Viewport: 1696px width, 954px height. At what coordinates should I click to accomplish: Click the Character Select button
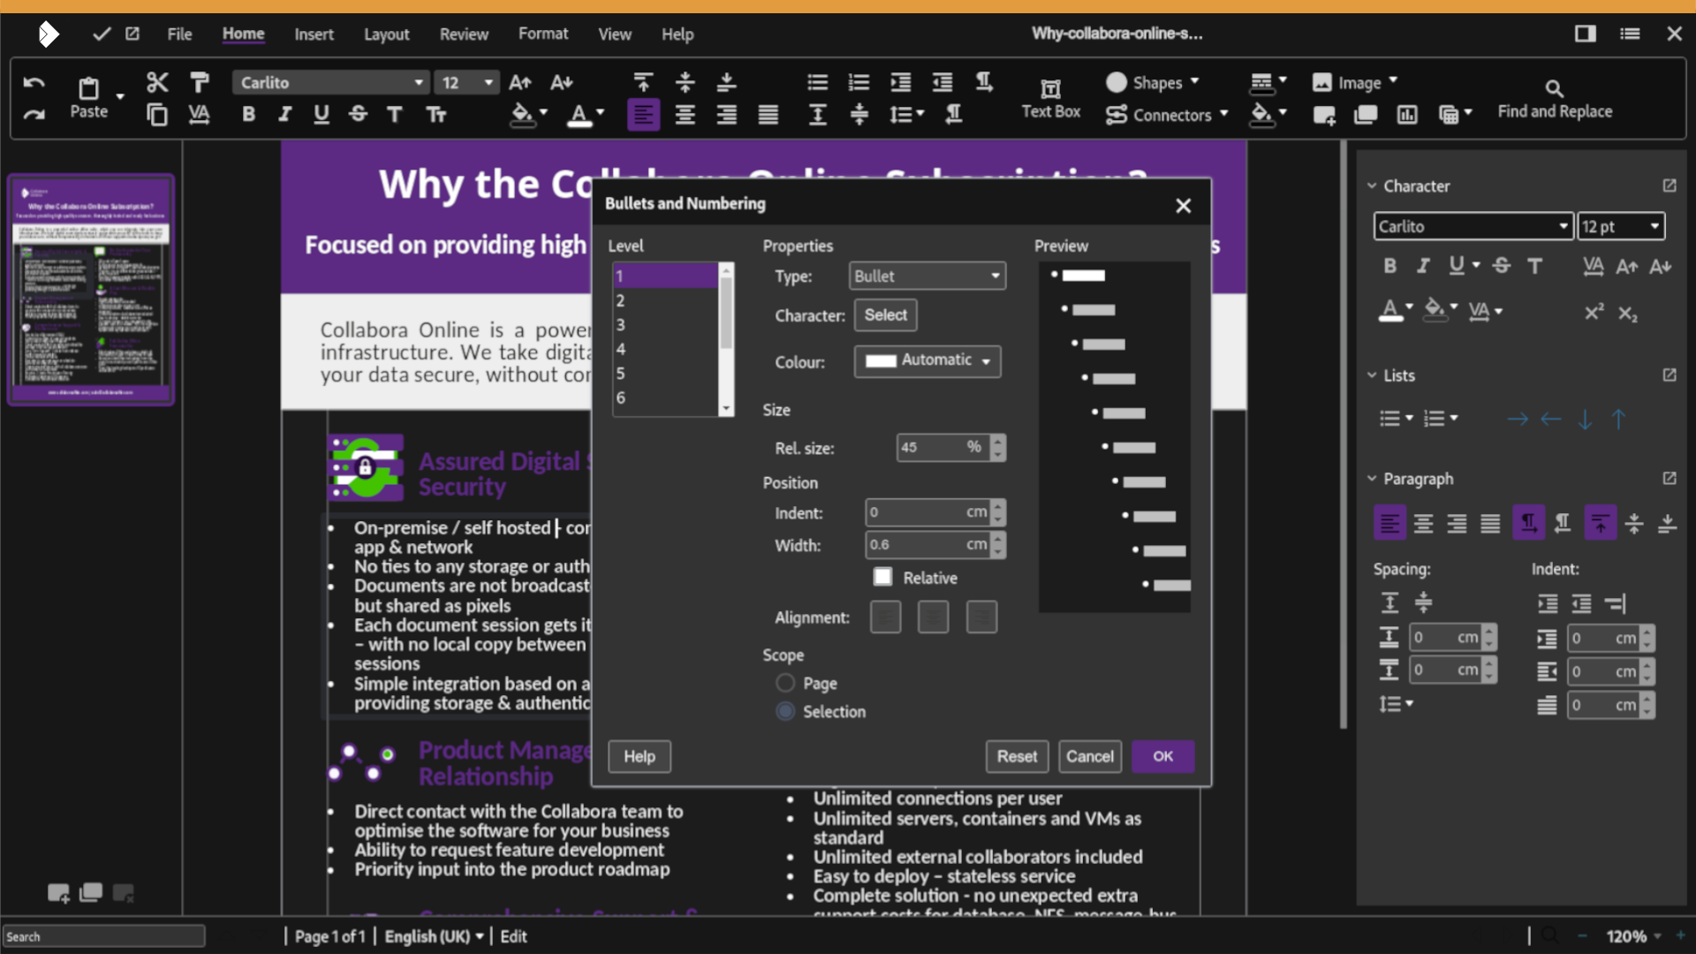coord(885,314)
